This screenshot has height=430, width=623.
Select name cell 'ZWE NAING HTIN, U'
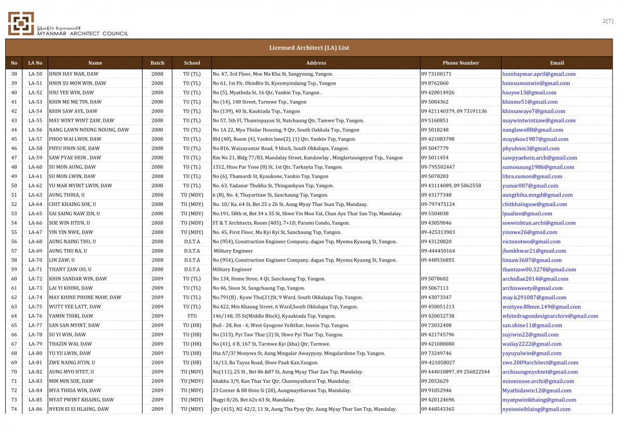tap(96, 363)
